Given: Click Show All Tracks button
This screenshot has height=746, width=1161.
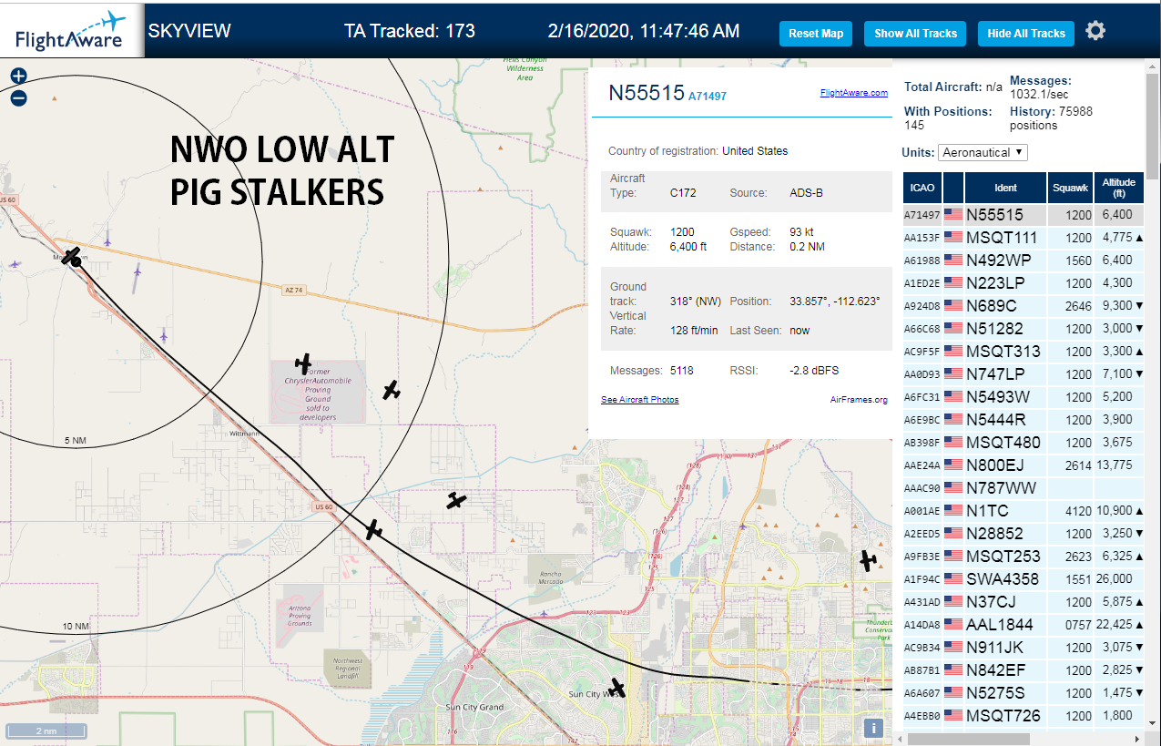Looking at the screenshot, I should pyautogui.click(x=915, y=34).
